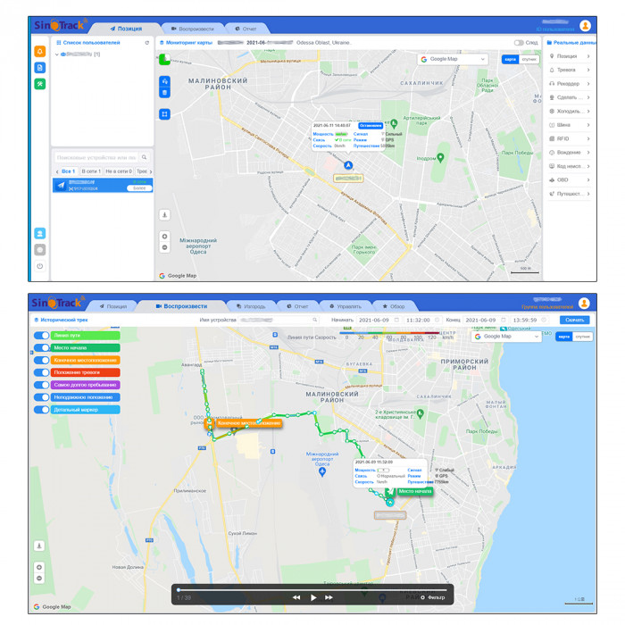
Task: Click the blue trash icon on map
Action: tap(164, 93)
